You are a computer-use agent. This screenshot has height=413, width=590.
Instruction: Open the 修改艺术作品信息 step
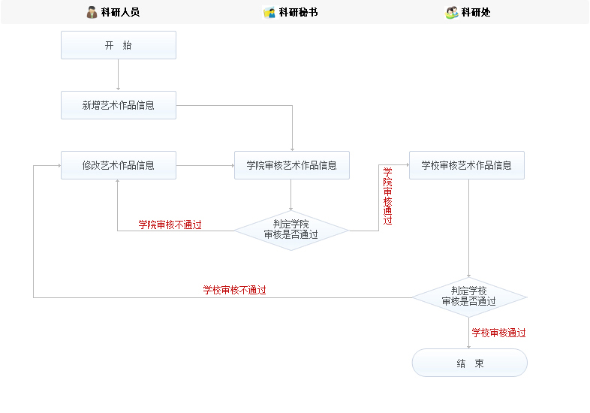pos(119,165)
